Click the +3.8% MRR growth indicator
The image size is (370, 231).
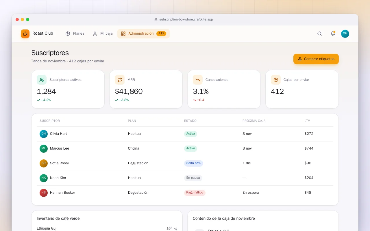122,100
